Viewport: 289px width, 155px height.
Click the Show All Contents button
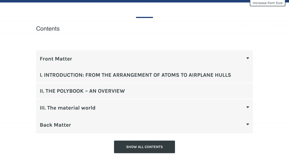144,147
